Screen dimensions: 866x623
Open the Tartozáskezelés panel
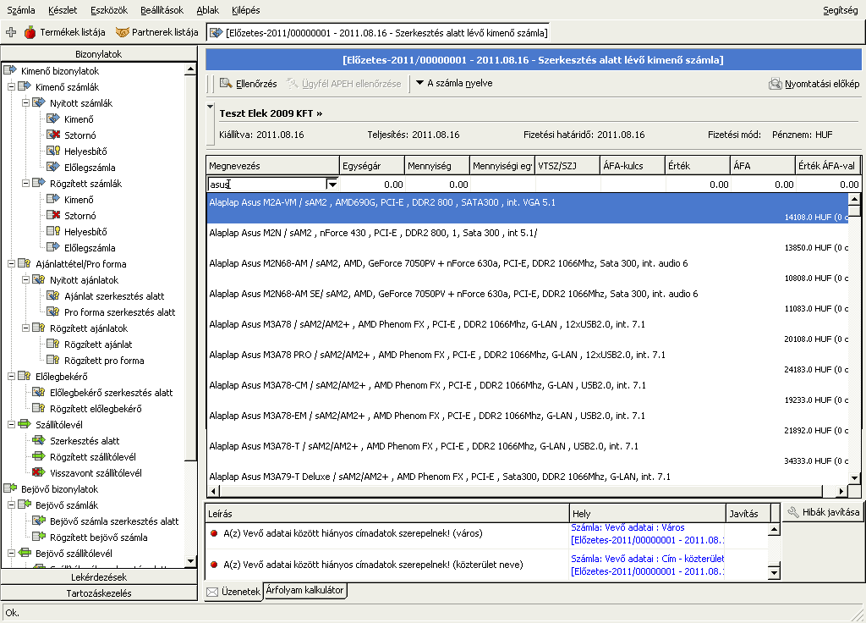[99, 593]
